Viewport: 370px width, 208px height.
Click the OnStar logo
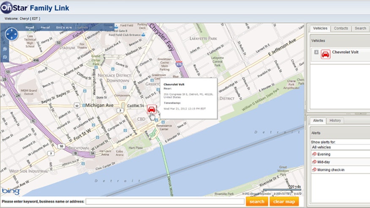point(14,8)
